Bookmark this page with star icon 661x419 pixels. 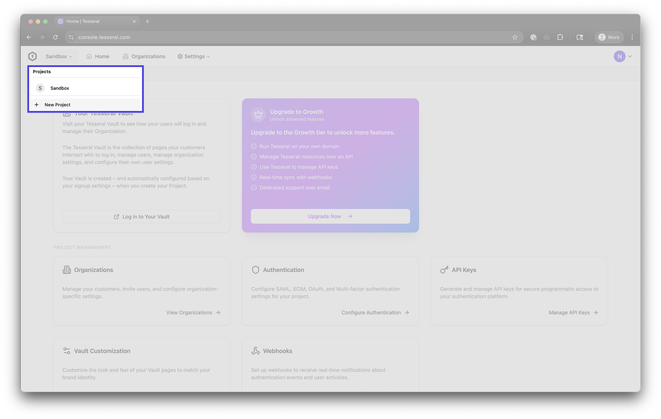pyautogui.click(x=515, y=37)
